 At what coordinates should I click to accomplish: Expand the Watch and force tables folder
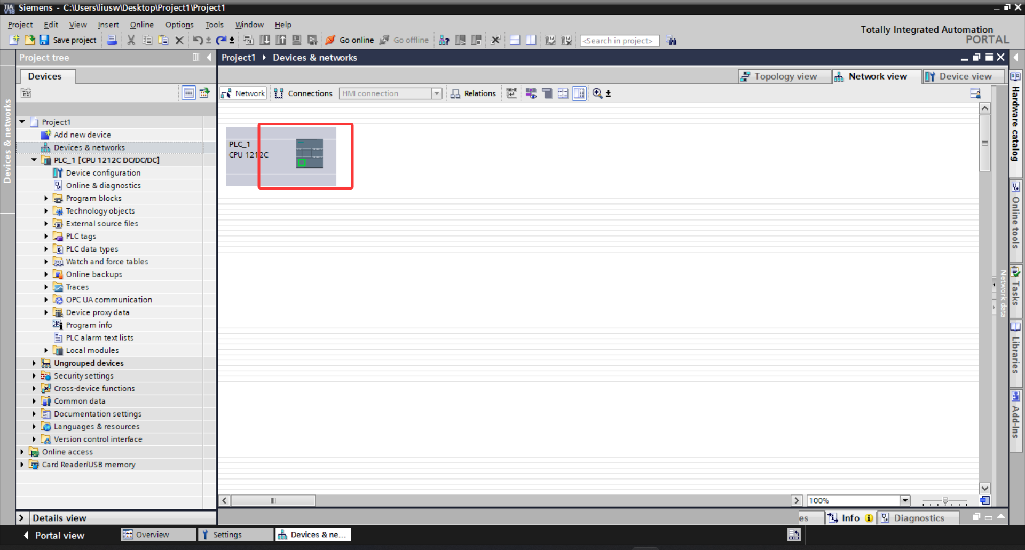(46, 262)
